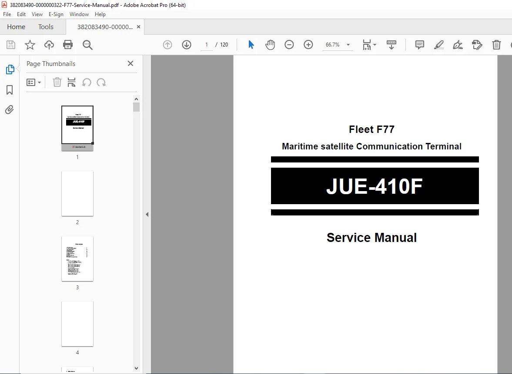512x374 pixels.
Task: Click the Stamp tool icon
Action: pos(477,45)
